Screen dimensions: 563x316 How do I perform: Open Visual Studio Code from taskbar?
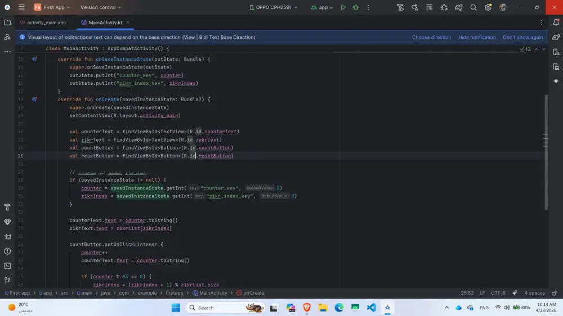[371, 308]
